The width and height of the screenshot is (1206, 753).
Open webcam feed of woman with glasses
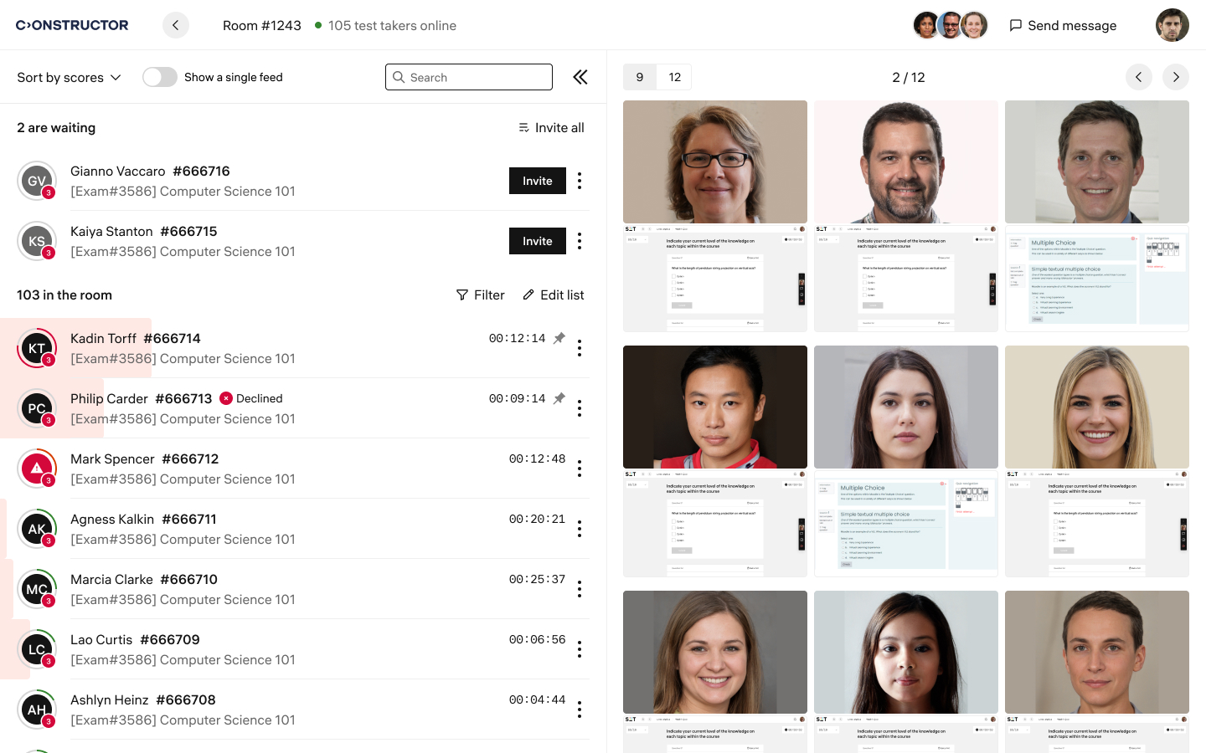pos(715,162)
